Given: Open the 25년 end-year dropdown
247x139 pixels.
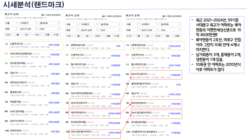Looking at the screenshot, I should pos(159,36).
